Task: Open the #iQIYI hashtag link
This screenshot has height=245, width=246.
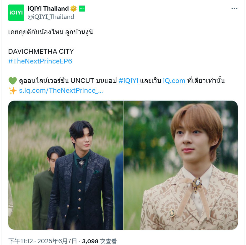Action: [128, 81]
